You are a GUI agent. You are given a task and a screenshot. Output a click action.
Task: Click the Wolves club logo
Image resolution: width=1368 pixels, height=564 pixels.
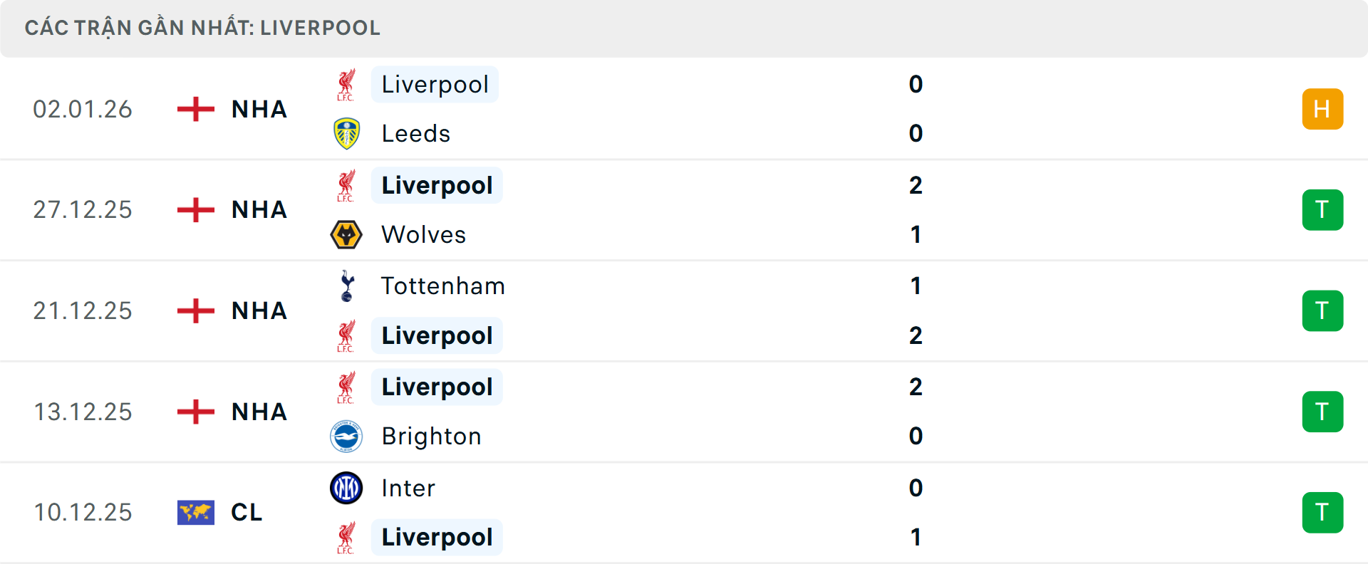[x=346, y=234]
